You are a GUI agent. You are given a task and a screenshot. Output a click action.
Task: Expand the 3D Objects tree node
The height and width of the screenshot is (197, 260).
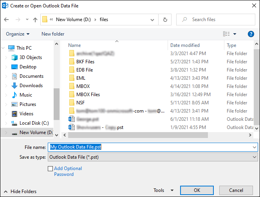(x=6, y=57)
